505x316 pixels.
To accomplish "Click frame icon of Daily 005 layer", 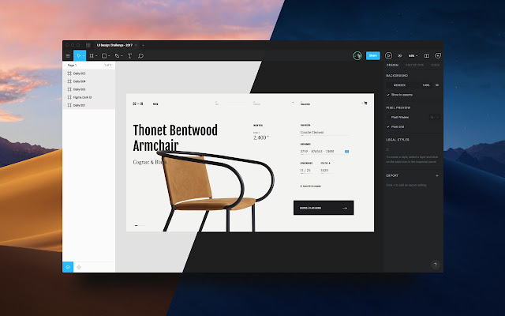I will click(x=69, y=73).
